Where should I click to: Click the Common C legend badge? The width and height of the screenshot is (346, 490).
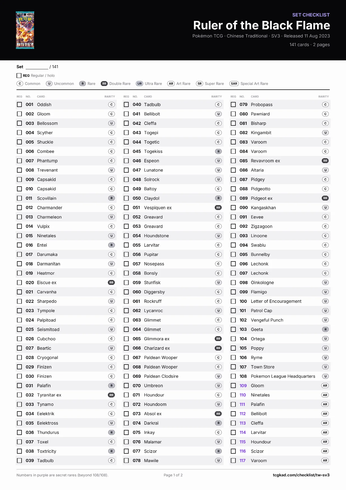tap(20, 84)
